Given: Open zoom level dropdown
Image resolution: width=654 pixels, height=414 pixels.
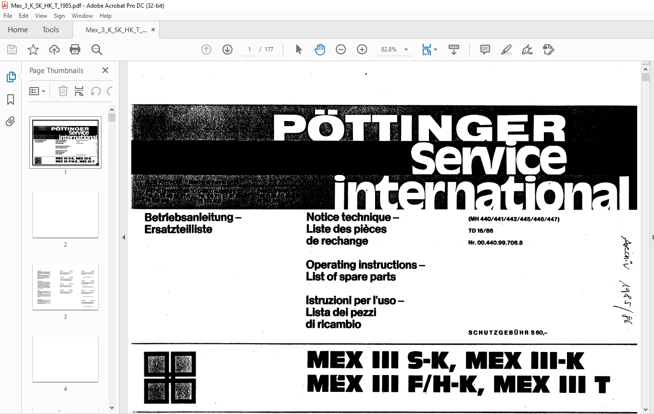Looking at the screenshot, I should (406, 50).
